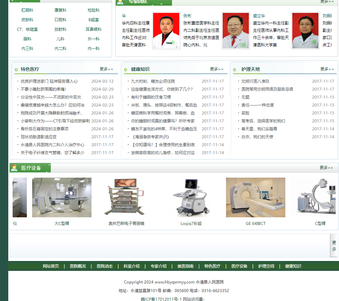Open the 张彬 expert name link
Screen dimensions: 339x301
click(187, 16)
